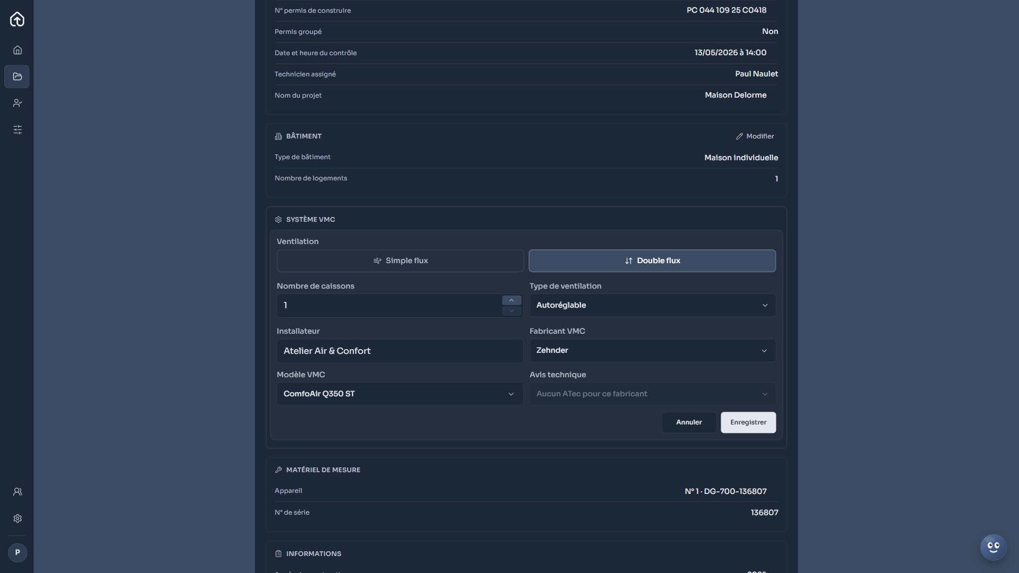Click the Système VMC gear icon
The width and height of the screenshot is (1019, 573).
tap(278, 220)
